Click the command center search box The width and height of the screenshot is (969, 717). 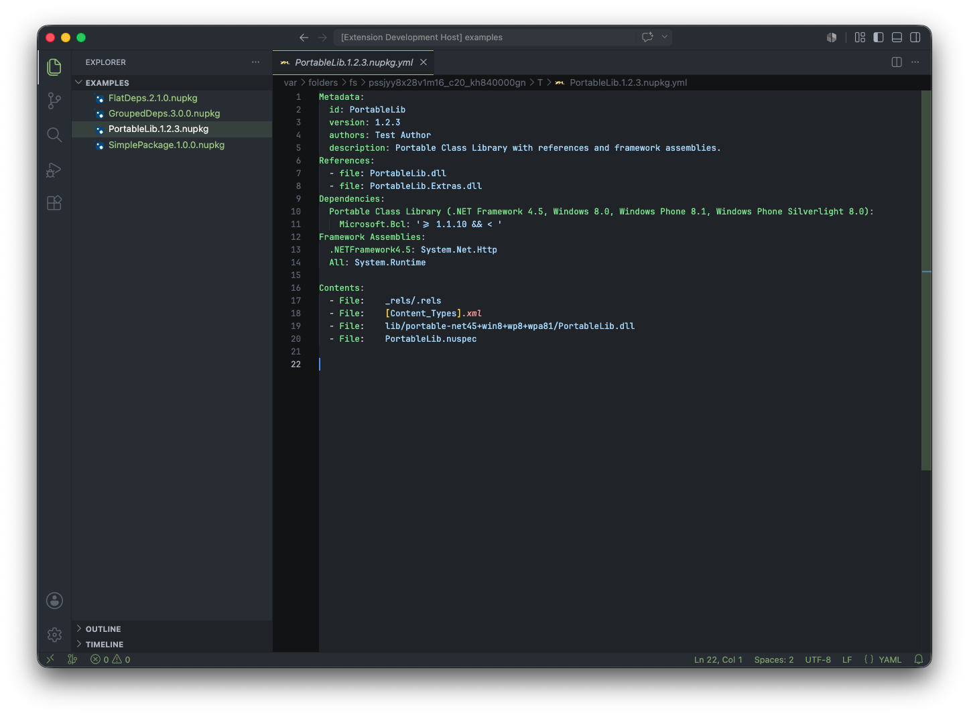pyautogui.click(x=485, y=38)
